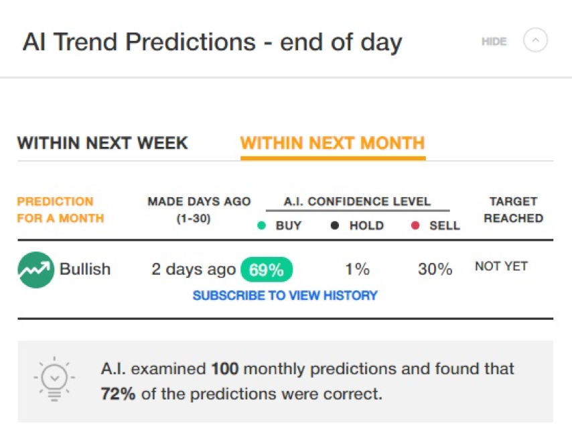Collapse panel with the circular chevron button
572x440 pixels.
click(535, 40)
